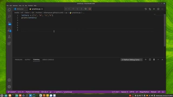
Task: Open notifications bell in status bar
Action: point(163,92)
